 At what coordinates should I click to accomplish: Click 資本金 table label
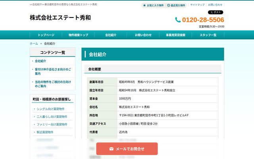point(94,99)
